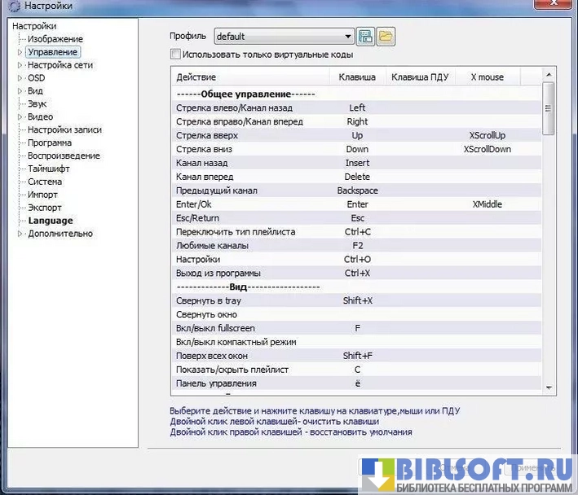Expand the Видео tree node

(20, 117)
